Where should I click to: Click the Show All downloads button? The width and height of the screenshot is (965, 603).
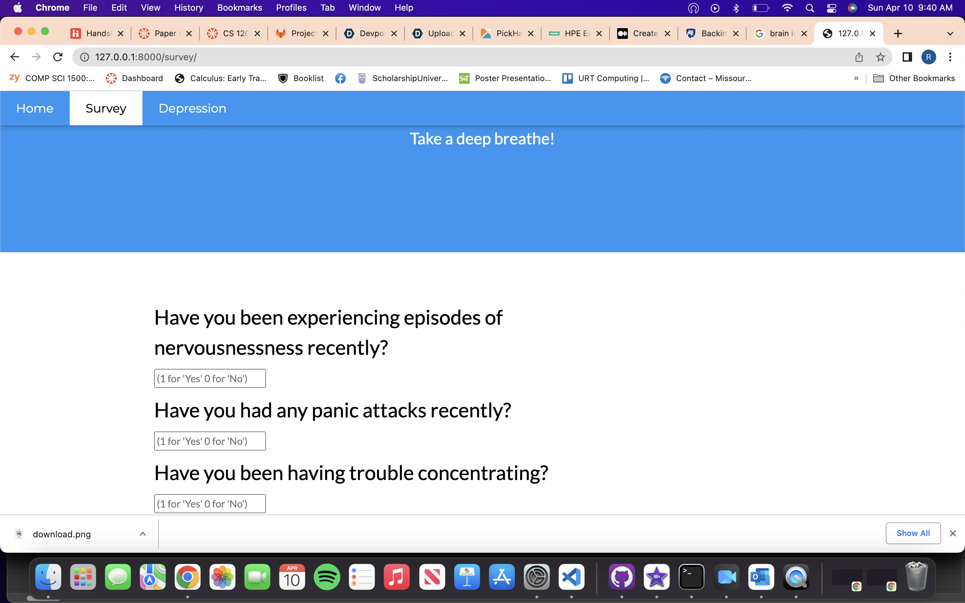point(913,533)
